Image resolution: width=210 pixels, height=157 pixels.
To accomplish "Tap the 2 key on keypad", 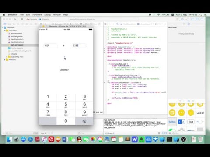I will 66,97.
